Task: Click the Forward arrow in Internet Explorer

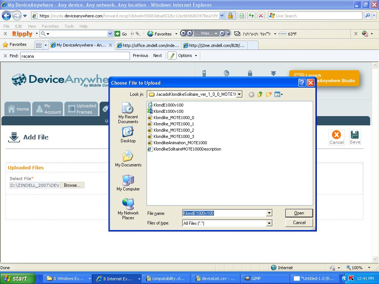Action: point(17,16)
